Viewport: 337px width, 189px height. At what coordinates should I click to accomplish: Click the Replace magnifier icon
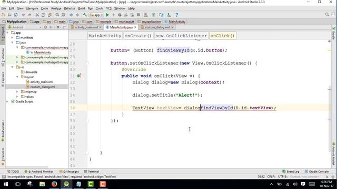(x=63, y=15)
